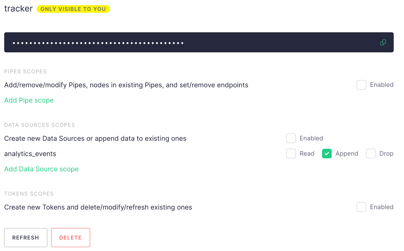
Task: Enable creating new Data Sources checkbox
Action: point(291,138)
